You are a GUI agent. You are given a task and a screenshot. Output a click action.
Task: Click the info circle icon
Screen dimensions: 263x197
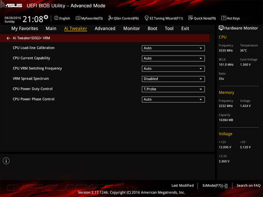(x=6, y=161)
